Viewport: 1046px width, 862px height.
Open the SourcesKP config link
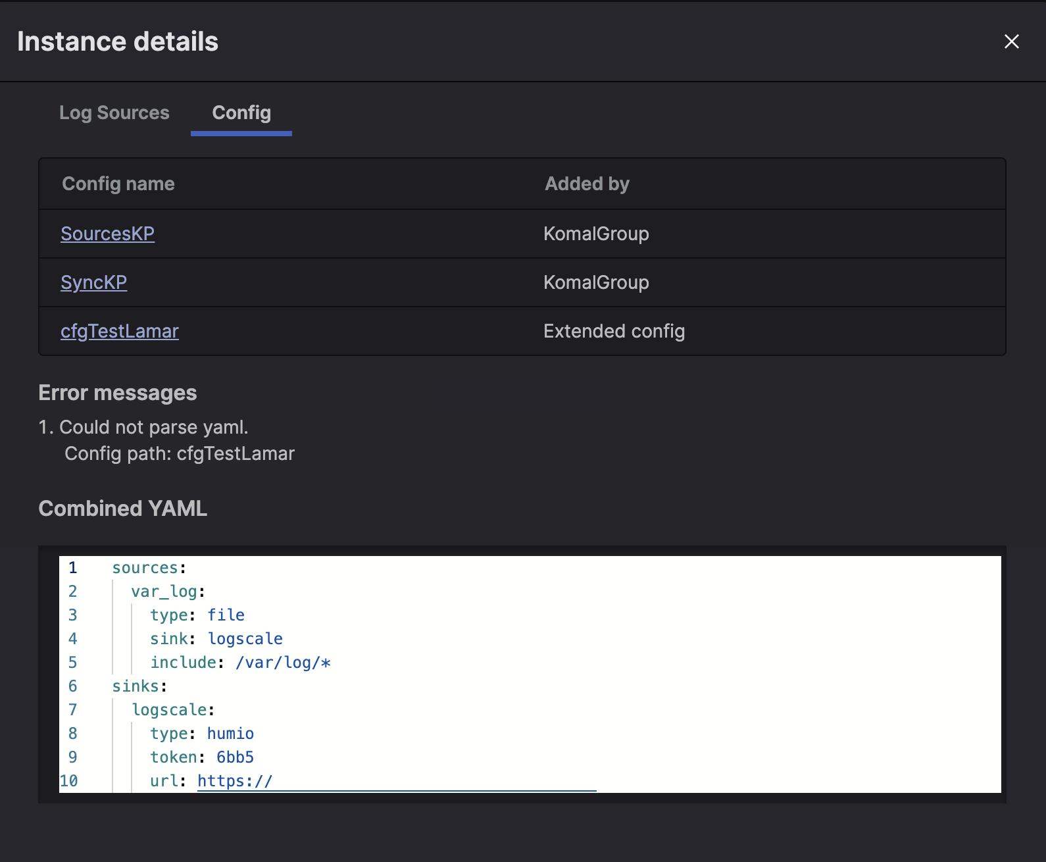107,234
